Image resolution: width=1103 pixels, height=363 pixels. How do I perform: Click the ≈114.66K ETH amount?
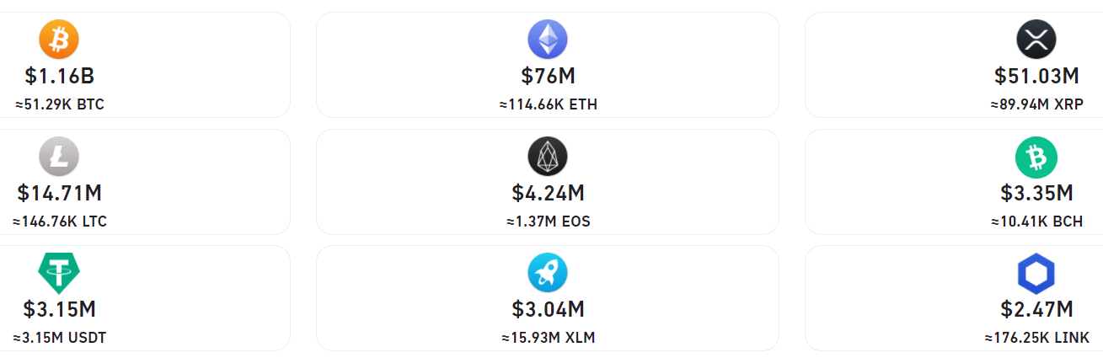(x=548, y=104)
